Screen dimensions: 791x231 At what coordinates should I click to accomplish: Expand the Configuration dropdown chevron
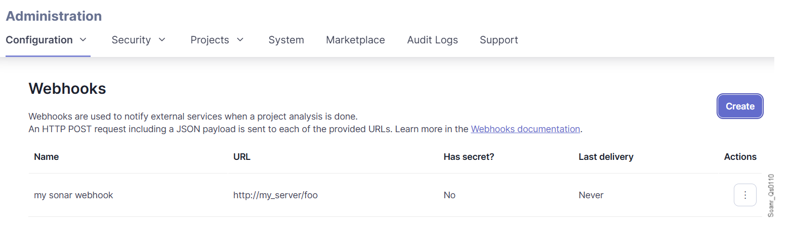click(84, 39)
